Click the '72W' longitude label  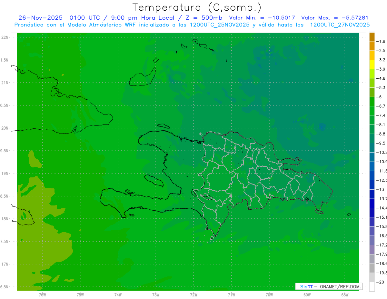(x=193, y=294)
